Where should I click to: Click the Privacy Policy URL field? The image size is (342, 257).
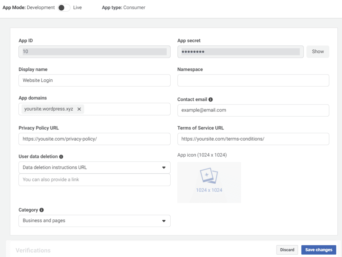(94, 139)
